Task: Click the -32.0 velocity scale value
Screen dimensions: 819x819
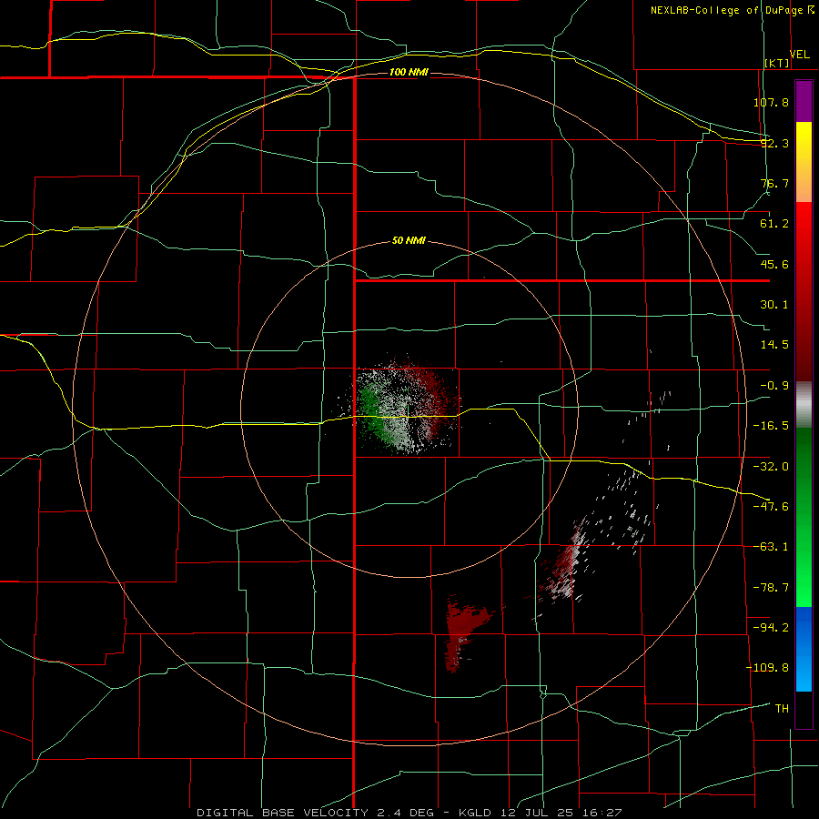Action: (x=771, y=467)
